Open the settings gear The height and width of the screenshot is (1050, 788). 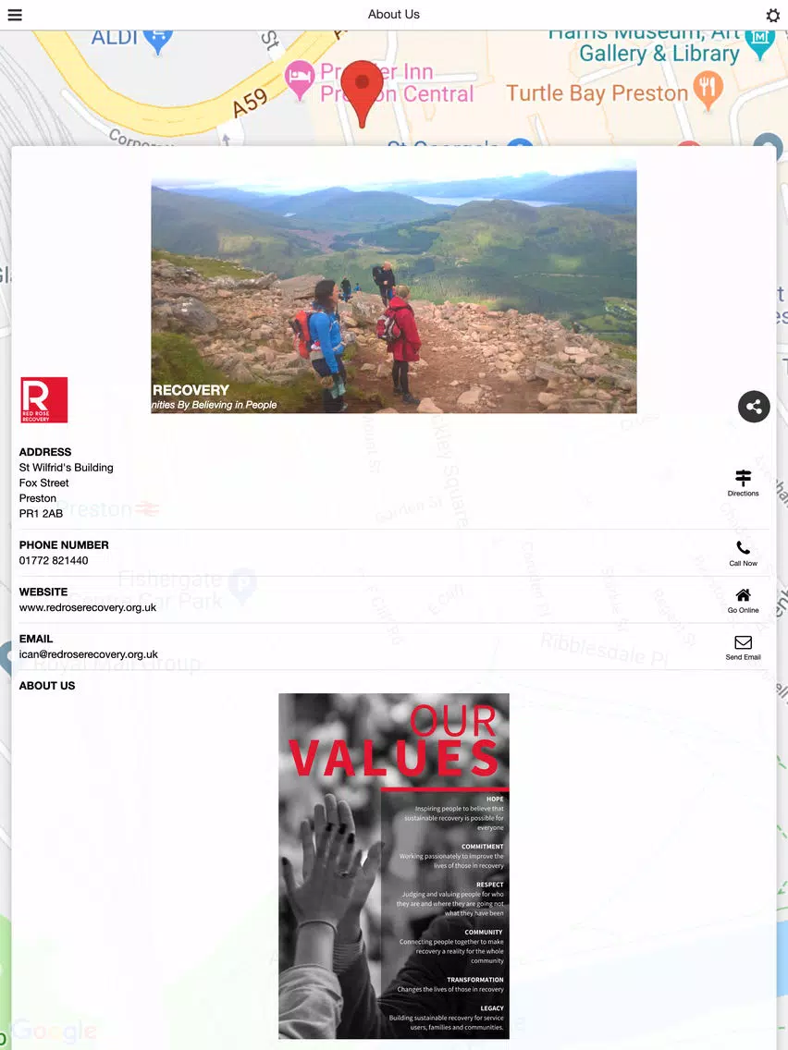[772, 15]
